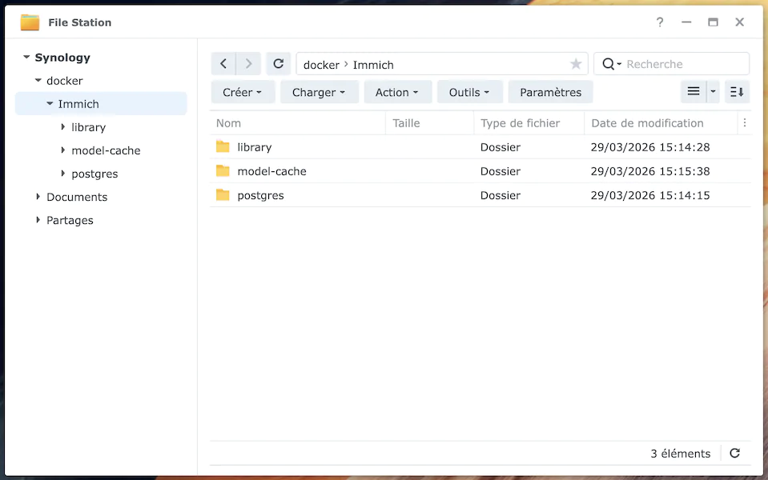Click the File Station folder logo
The height and width of the screenshot is (480, 768).
tap(30, 22)
